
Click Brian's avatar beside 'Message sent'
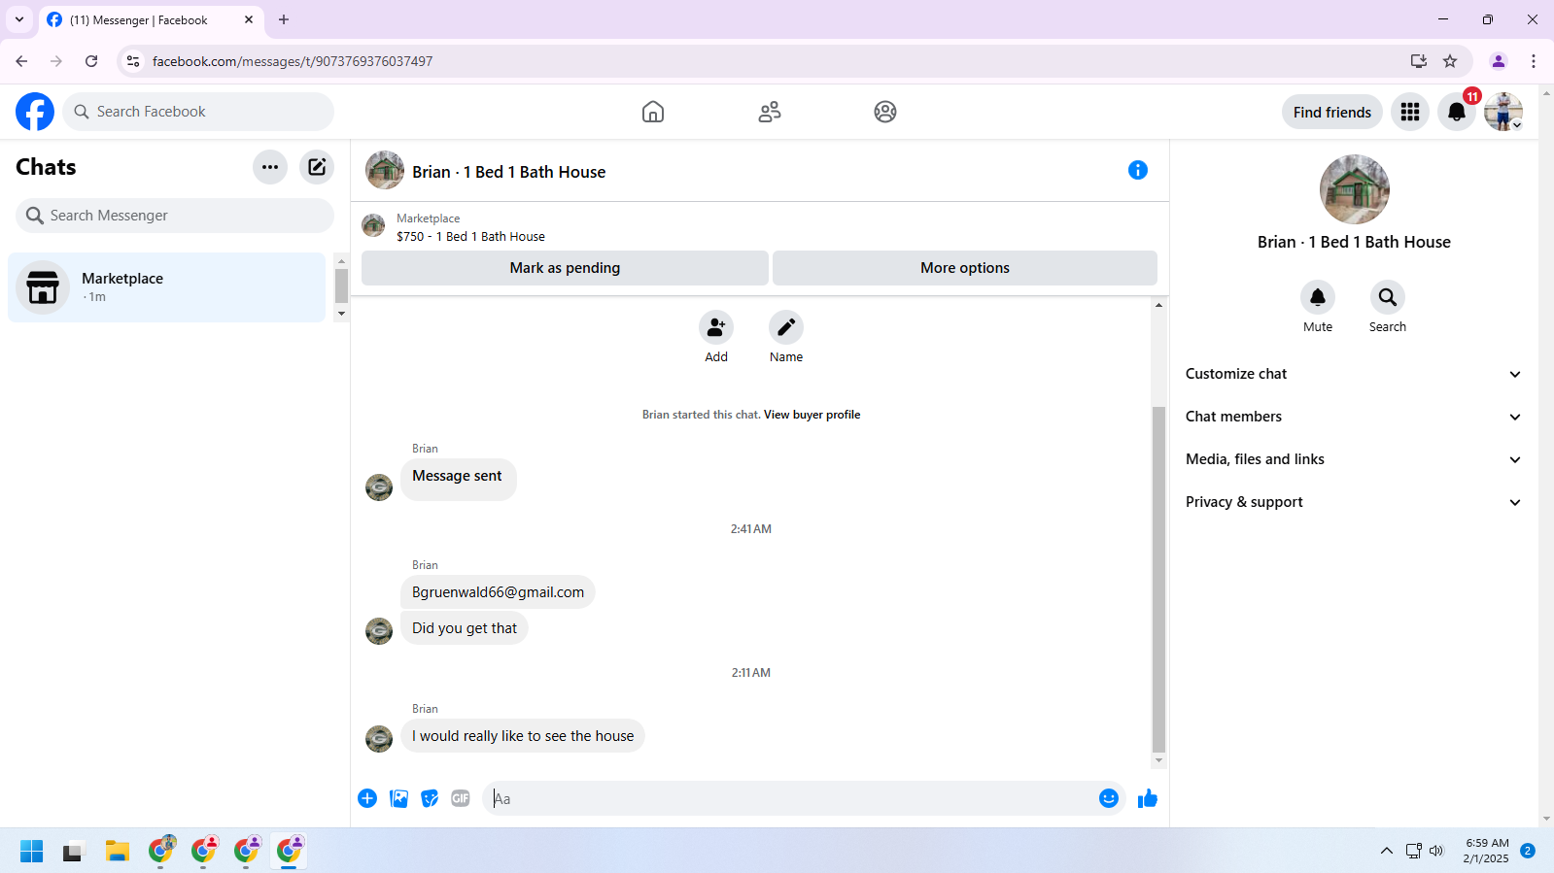tap(379, 487)
